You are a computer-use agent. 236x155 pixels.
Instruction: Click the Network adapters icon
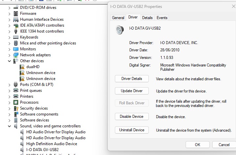(x=16, y=55)
